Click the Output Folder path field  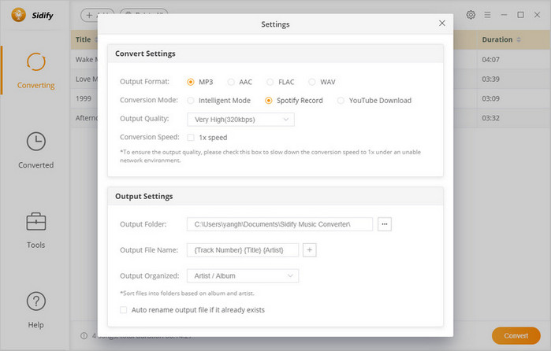pos(280,224)
